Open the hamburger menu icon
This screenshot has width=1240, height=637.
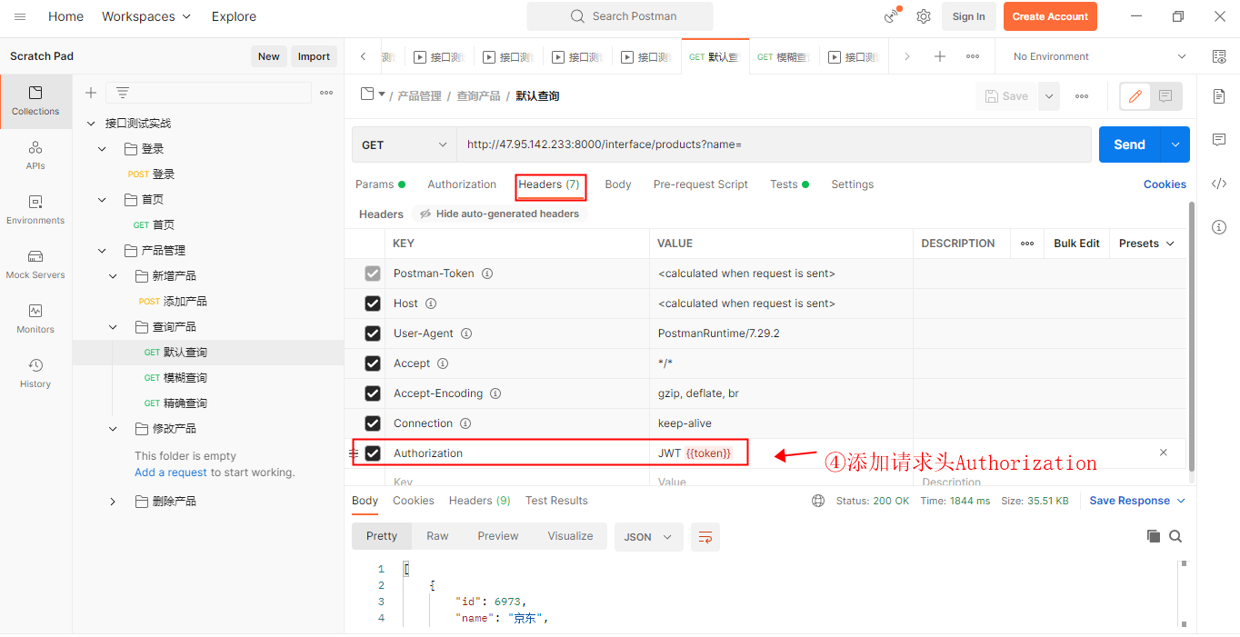(x=20, y=16)
